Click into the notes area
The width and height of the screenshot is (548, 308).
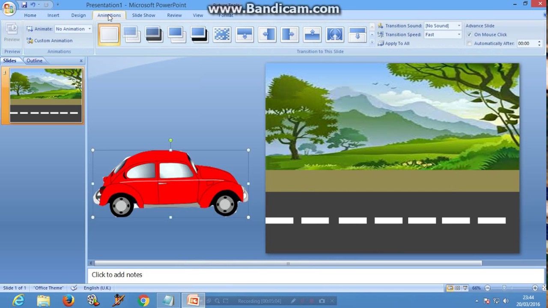316,275
